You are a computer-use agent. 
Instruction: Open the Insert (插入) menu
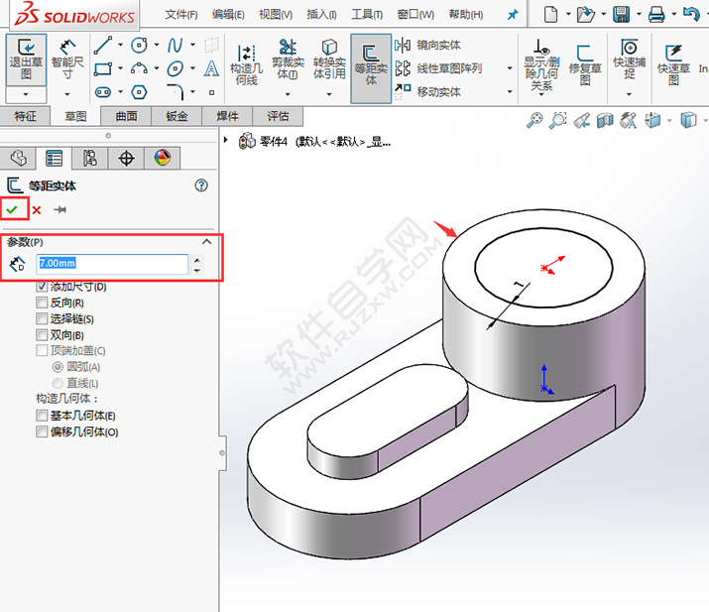(x=321, y=15)
